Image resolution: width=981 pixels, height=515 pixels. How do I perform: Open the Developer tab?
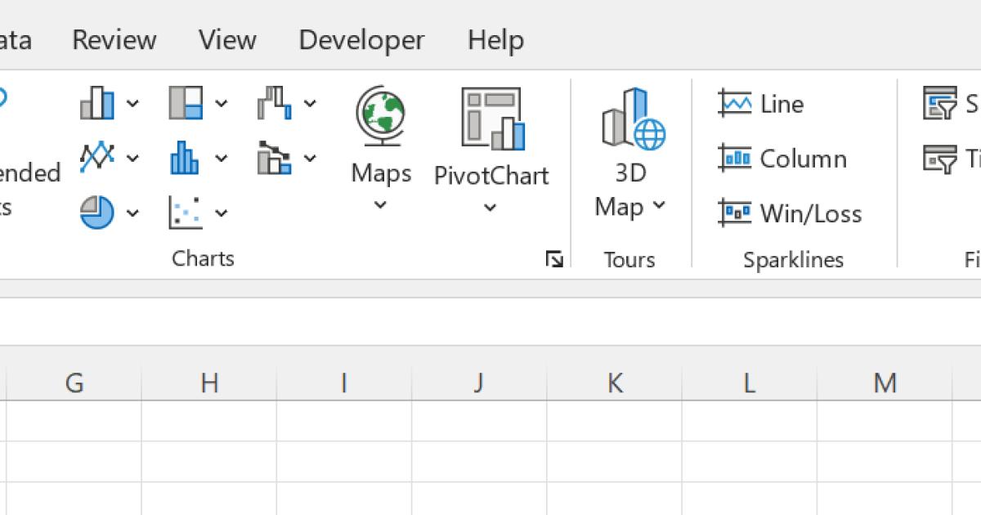(x=361, y=40)
